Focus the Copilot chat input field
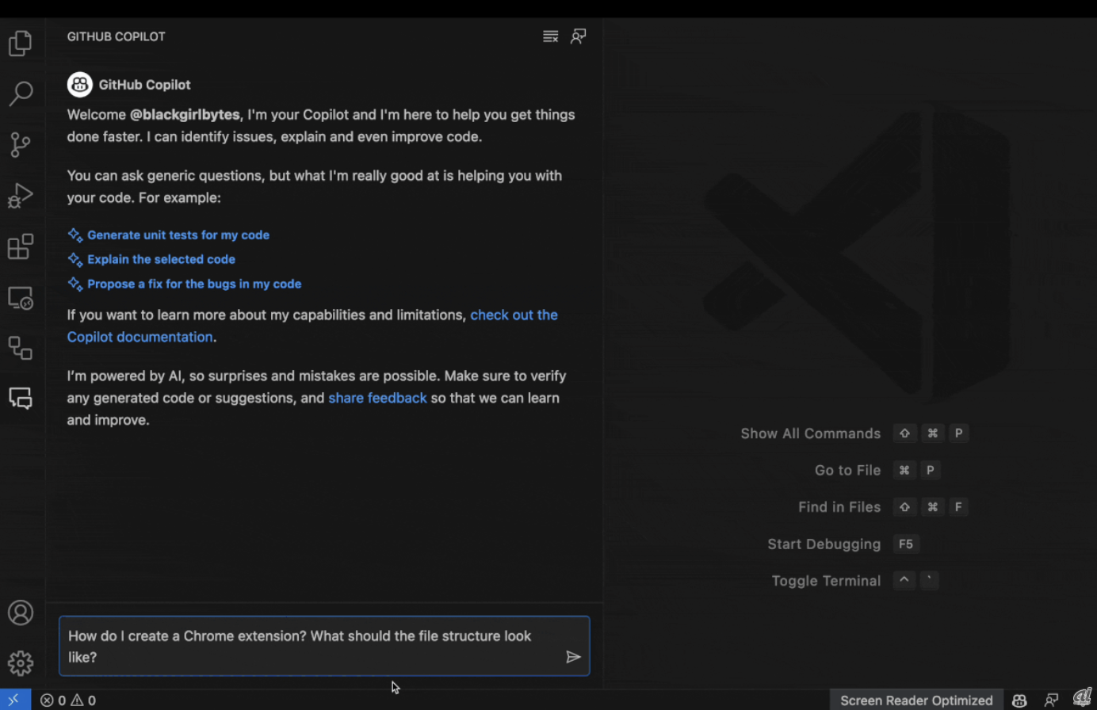The width and height of the screenshot is (1097, 710). tap(309, 647)
